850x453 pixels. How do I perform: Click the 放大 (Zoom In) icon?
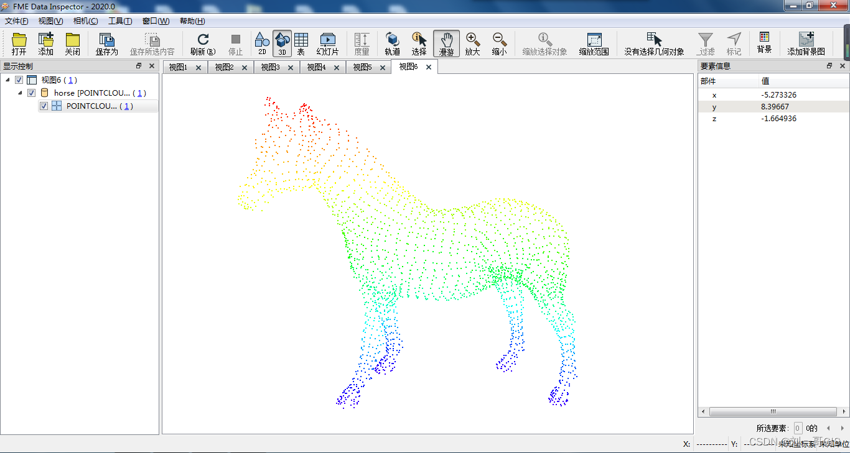(473, 43)
